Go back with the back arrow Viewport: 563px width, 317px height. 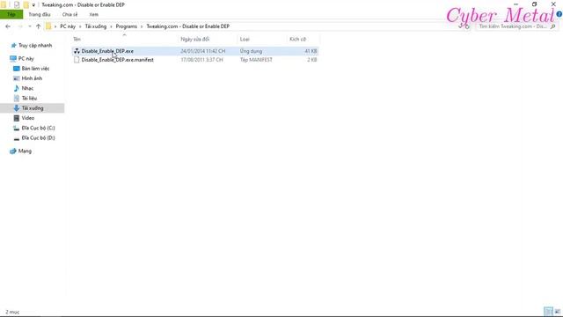coord(8,26)
